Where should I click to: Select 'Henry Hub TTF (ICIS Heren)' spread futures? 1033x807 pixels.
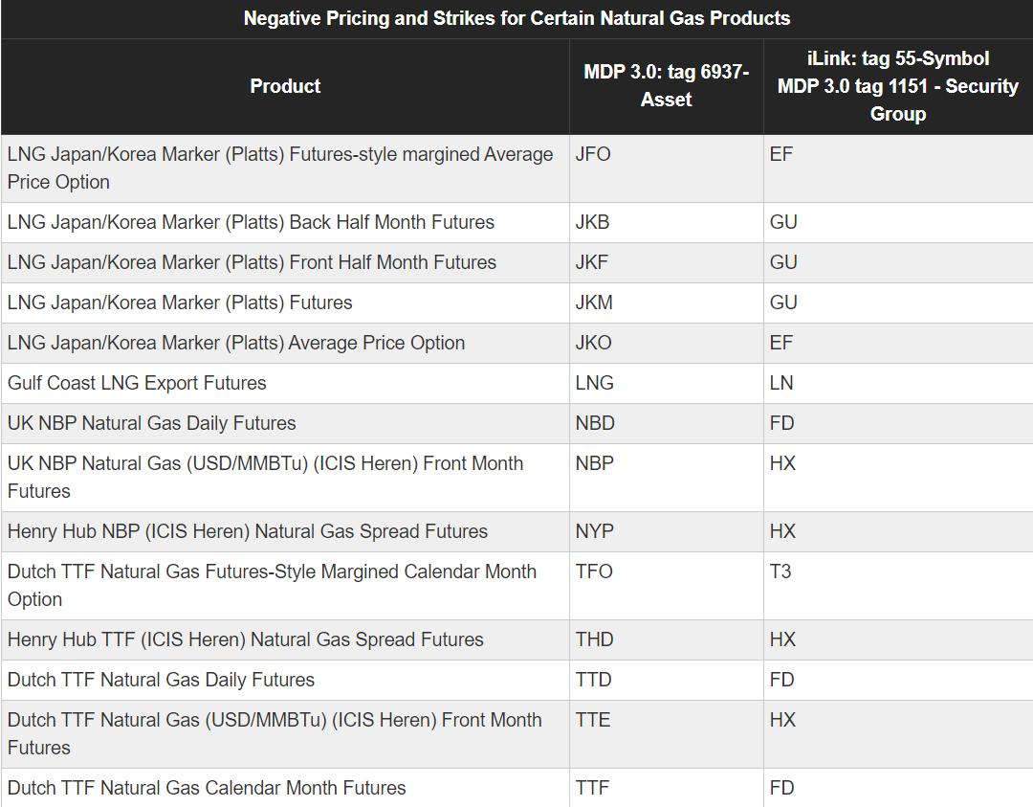coord(246,639)
